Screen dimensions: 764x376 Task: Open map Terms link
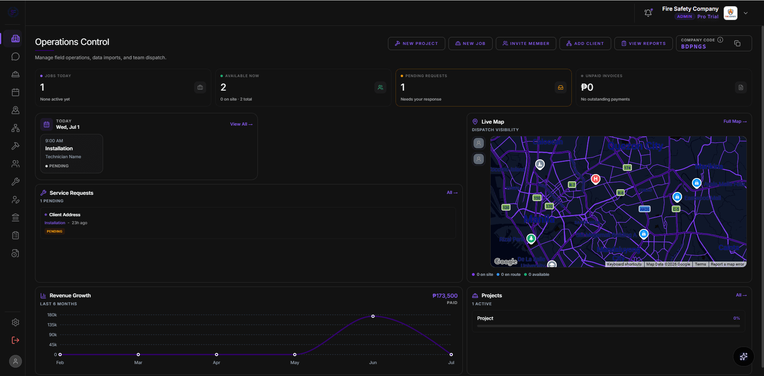700,264
